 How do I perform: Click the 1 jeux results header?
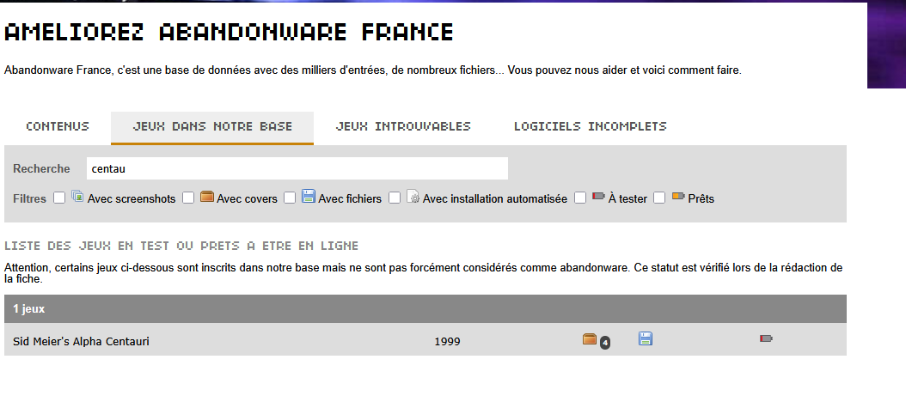[x=425, y=309]
